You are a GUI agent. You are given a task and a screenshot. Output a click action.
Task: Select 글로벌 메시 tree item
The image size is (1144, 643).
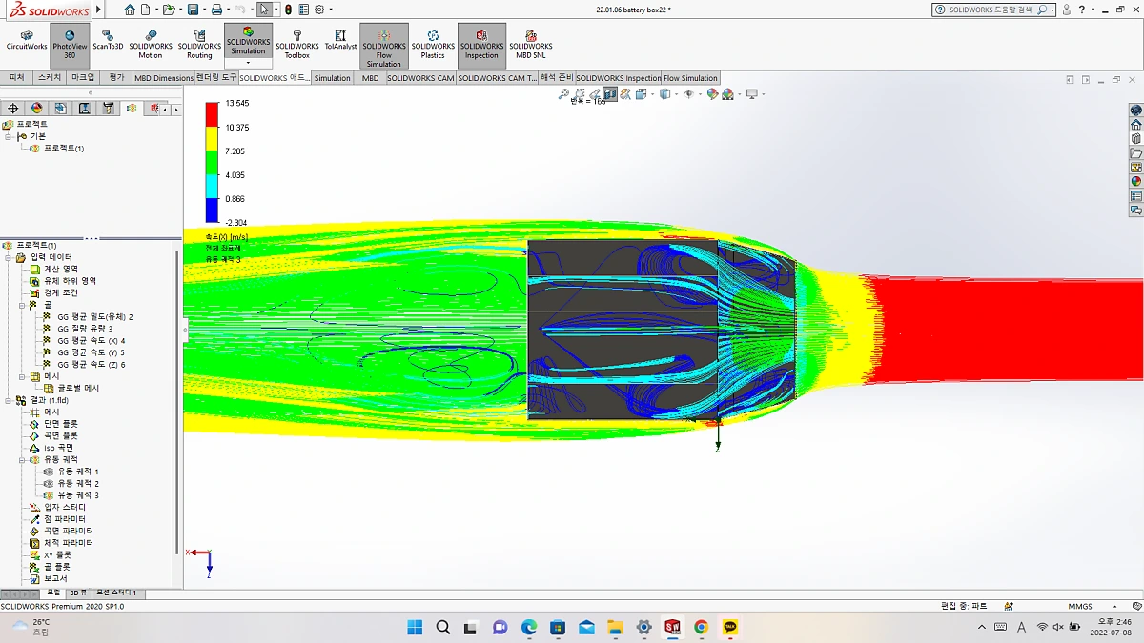coord(78,388)
